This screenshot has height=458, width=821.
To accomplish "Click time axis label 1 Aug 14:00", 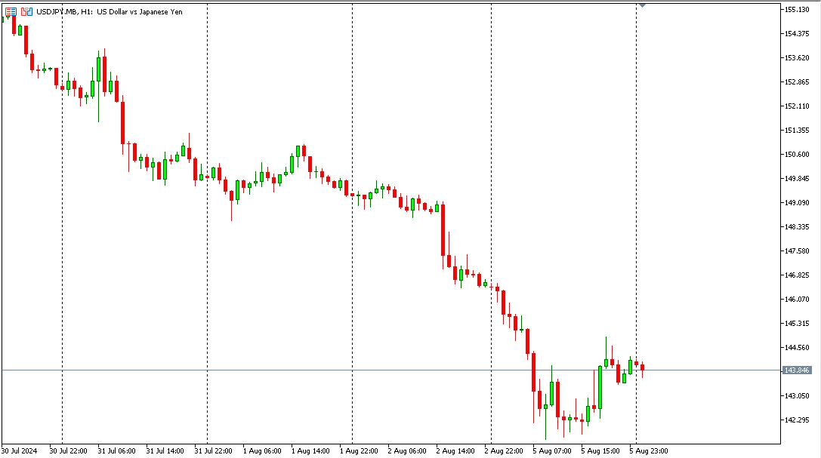I will 310,450.
